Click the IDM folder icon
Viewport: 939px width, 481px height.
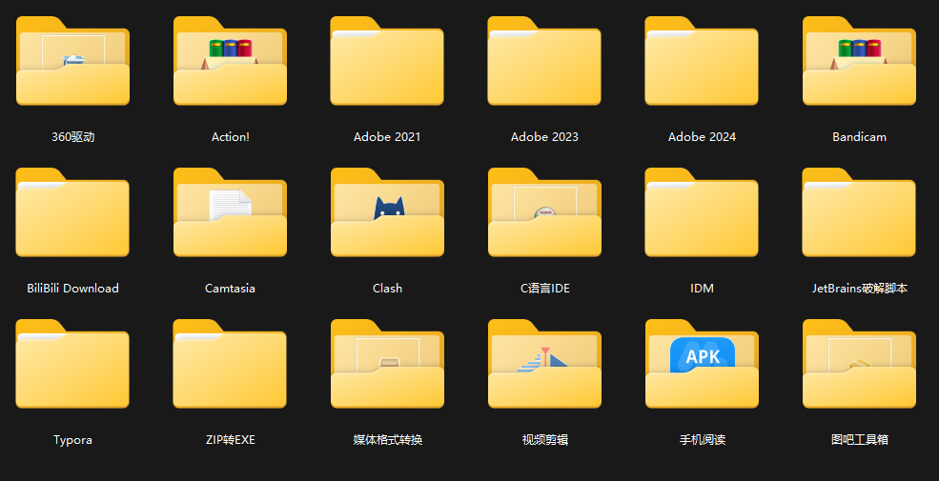click(702, 214)
